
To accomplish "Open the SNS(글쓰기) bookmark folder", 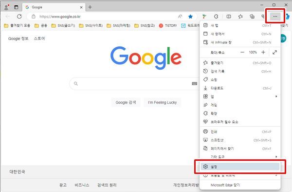I will click(63, 25).
